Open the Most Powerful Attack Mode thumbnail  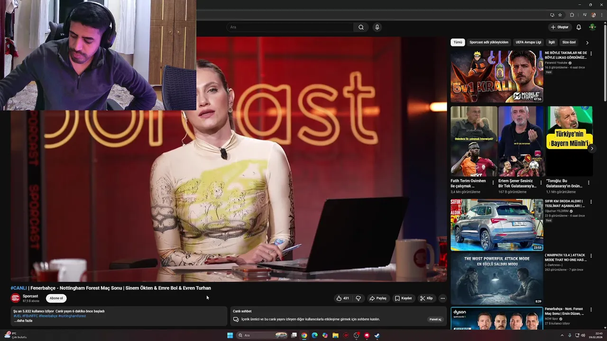(497, 279)
